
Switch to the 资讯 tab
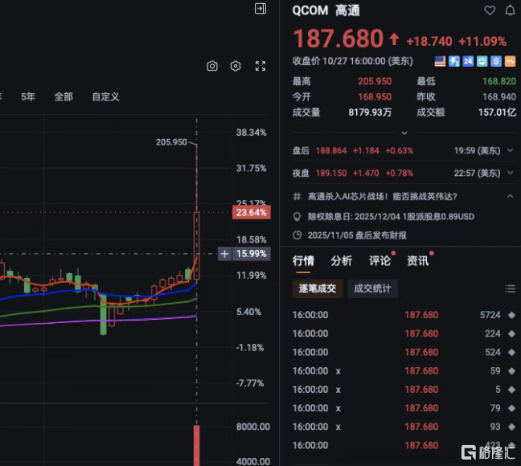point(417,261)
